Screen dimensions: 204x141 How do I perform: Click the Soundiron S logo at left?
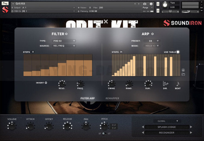[x=5, y=9]
